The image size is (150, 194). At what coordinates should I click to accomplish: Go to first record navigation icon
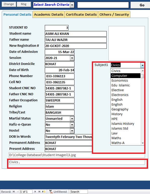[14, 192]
